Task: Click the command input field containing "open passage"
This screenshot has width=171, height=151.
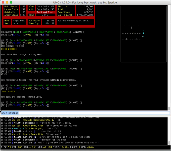Action: pos(85,113)
